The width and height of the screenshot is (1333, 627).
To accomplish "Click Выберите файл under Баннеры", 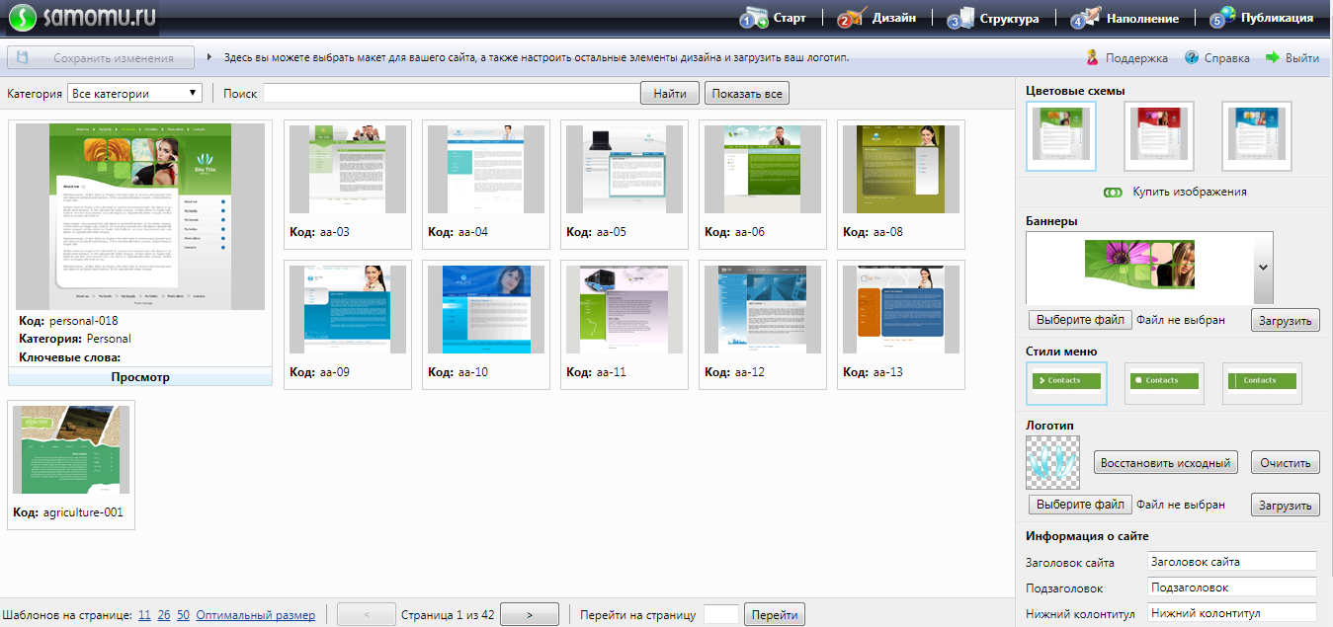I will pos(1080,320).
